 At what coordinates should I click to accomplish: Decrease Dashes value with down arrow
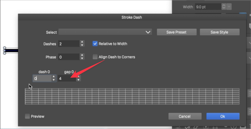tap(82, 46)
